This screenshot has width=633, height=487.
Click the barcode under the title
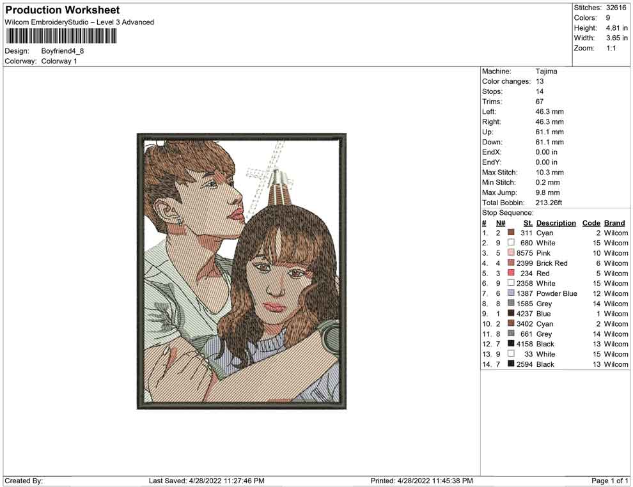(61, 36)
